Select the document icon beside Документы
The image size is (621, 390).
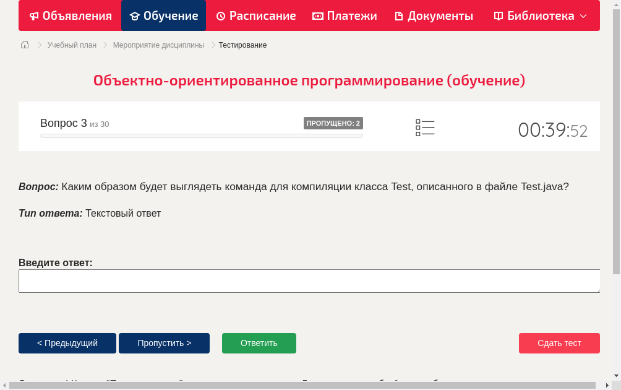(400, 15)
